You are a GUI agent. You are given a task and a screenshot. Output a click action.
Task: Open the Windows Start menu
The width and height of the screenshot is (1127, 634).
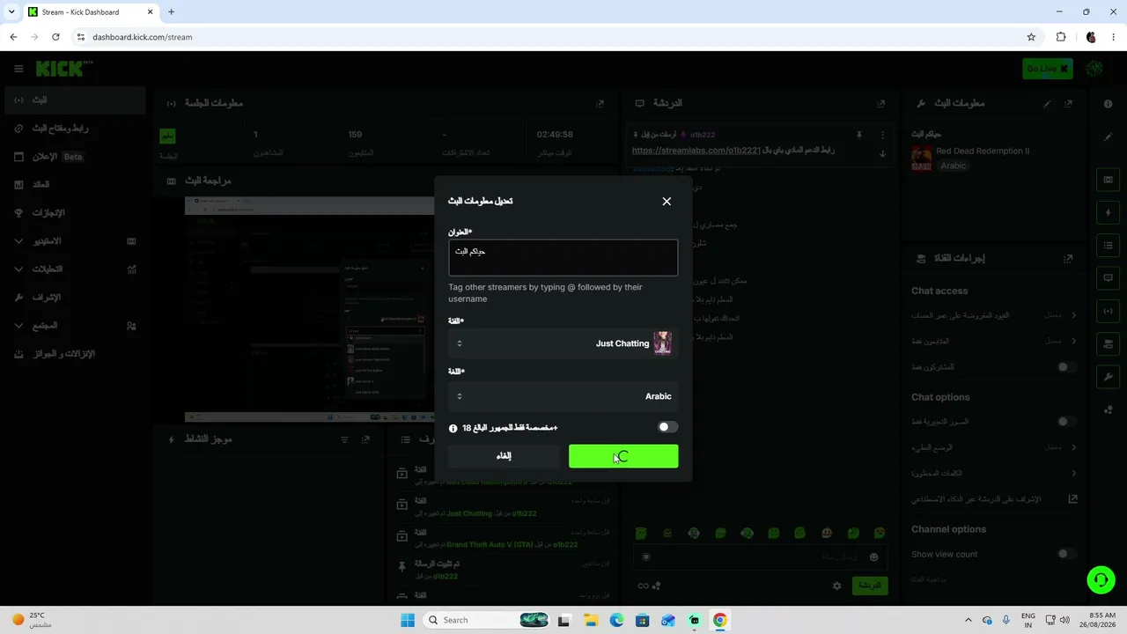[408, 620]
